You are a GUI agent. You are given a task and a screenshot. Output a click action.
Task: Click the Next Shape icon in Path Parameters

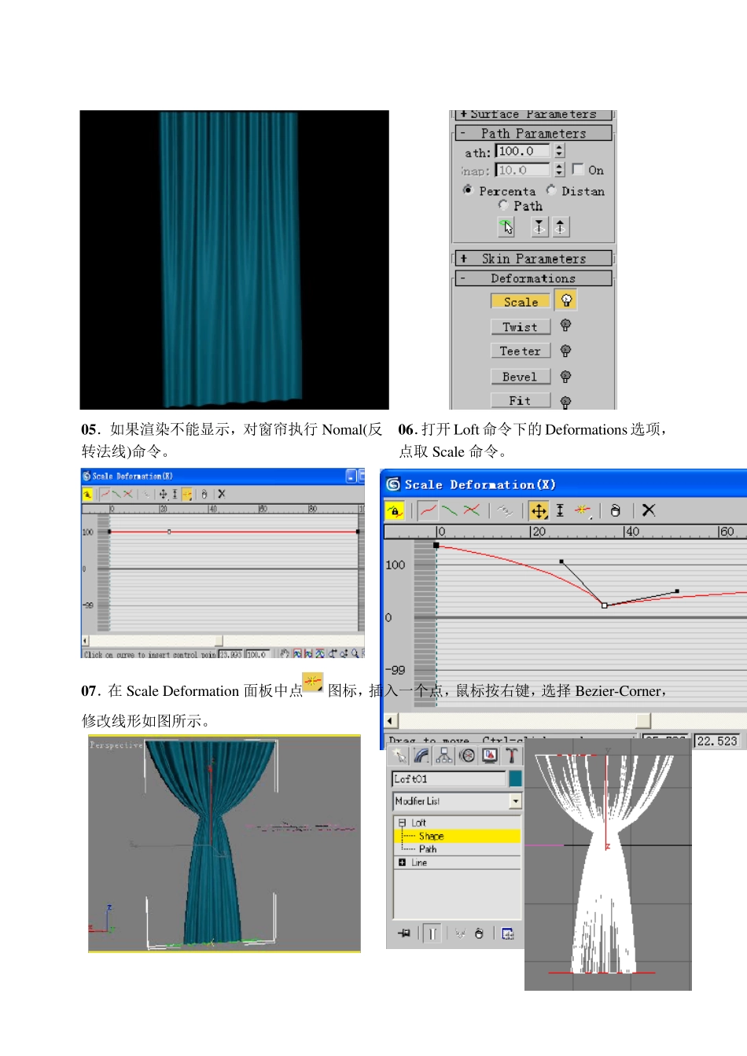coord(560,227)
